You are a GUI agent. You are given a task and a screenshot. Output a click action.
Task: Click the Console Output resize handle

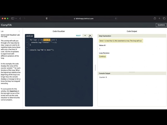(132, 72)
